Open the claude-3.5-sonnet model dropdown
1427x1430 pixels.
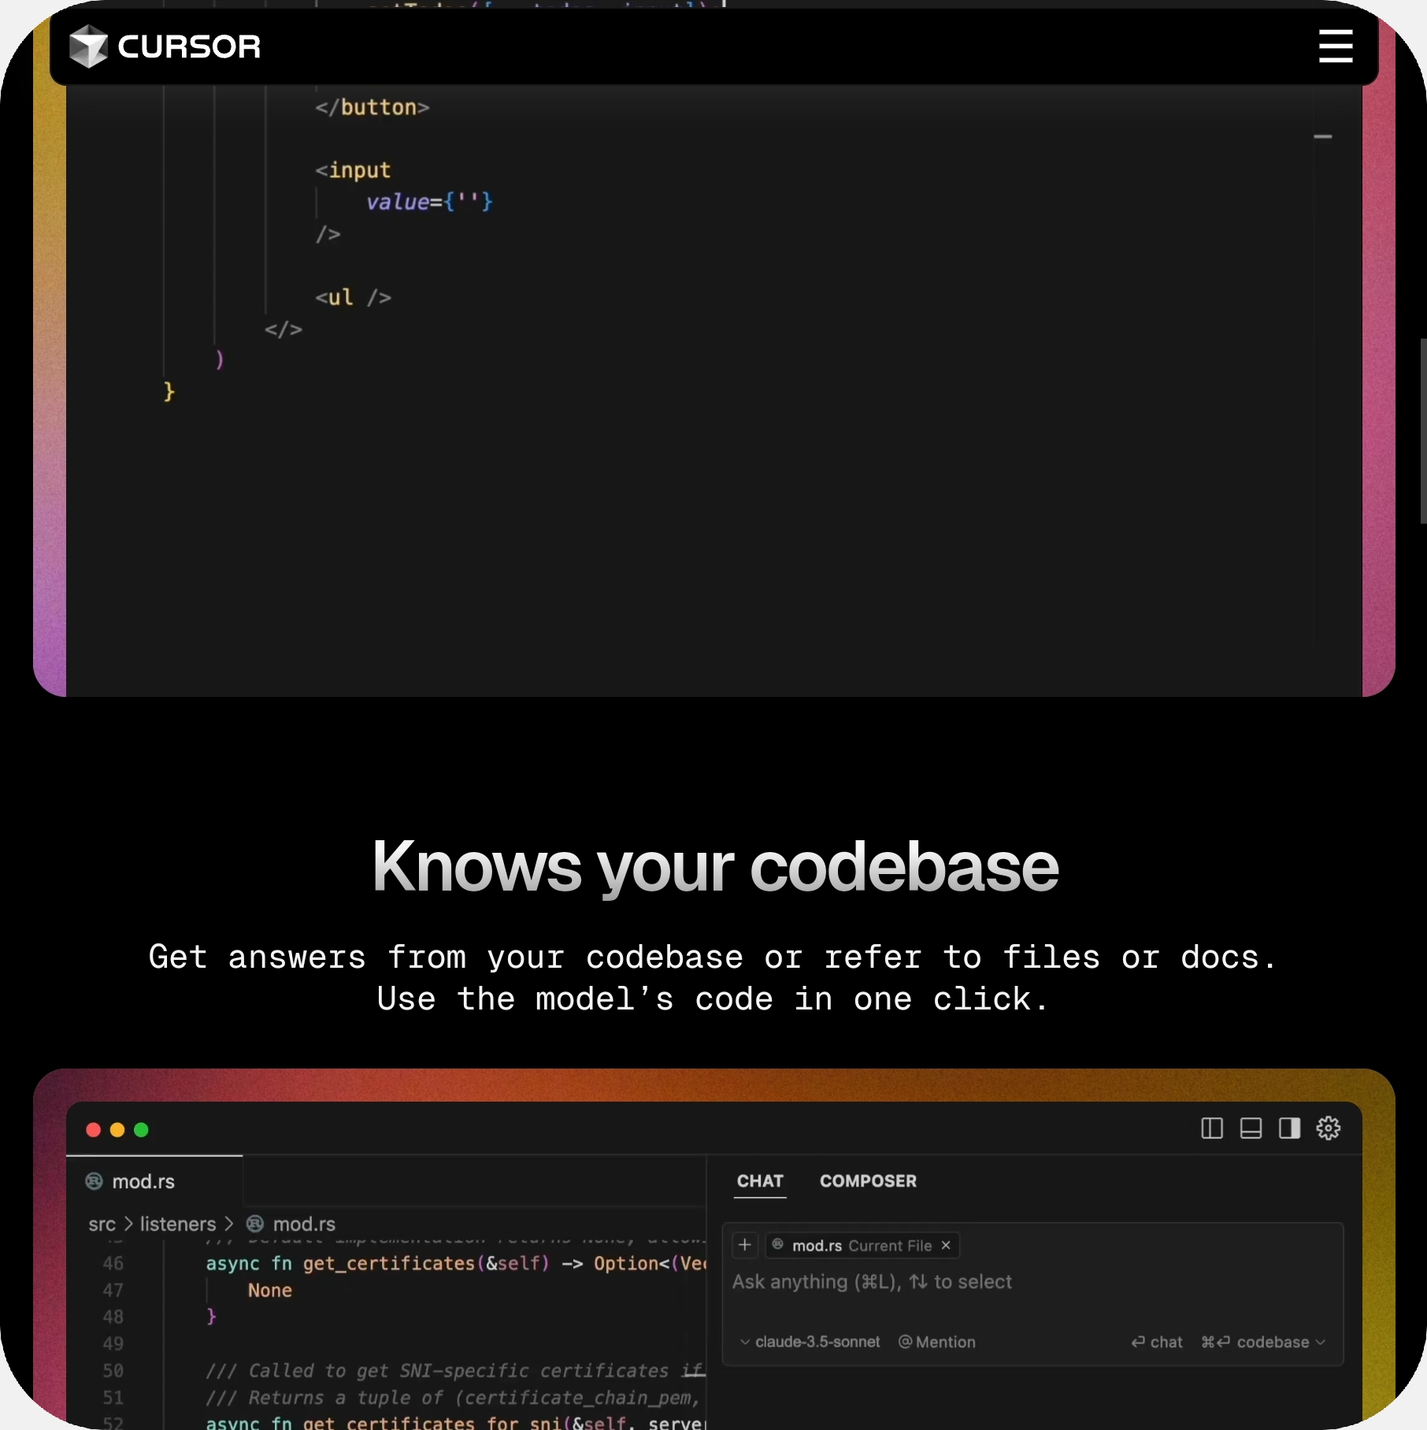point(810,1342)
